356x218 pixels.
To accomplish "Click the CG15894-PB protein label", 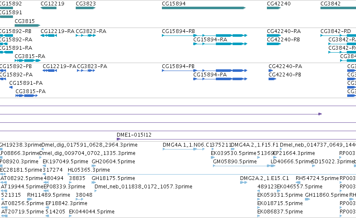I will tap(178, 66).
